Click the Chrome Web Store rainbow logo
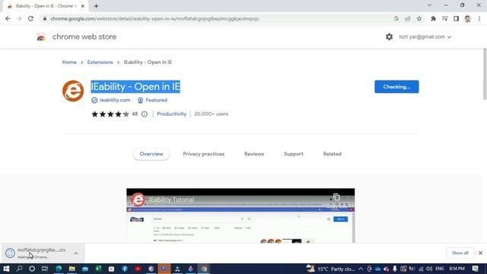Image resolution: width=487 pixels, height=274 pixels. [41, 37]
